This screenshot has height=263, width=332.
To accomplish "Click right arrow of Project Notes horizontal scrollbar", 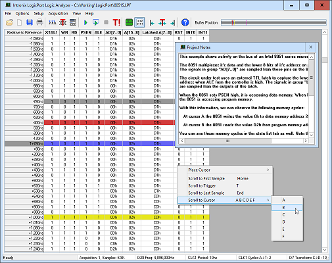I will [306, 141].
